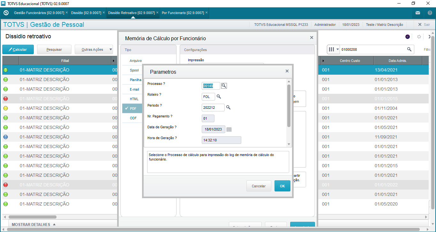Click the TOTVS home logo icon
The width and height of the screenshot is (436, 232).
coord(6,13)
